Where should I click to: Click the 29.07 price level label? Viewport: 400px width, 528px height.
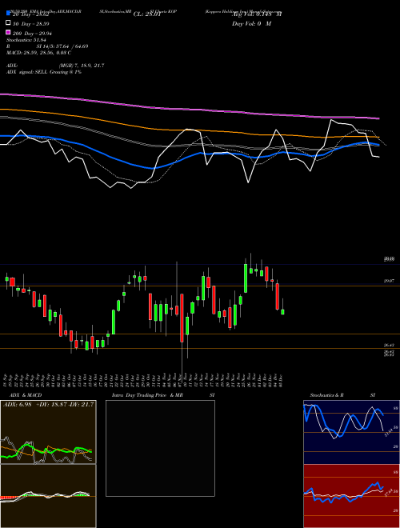coord(389,281)
